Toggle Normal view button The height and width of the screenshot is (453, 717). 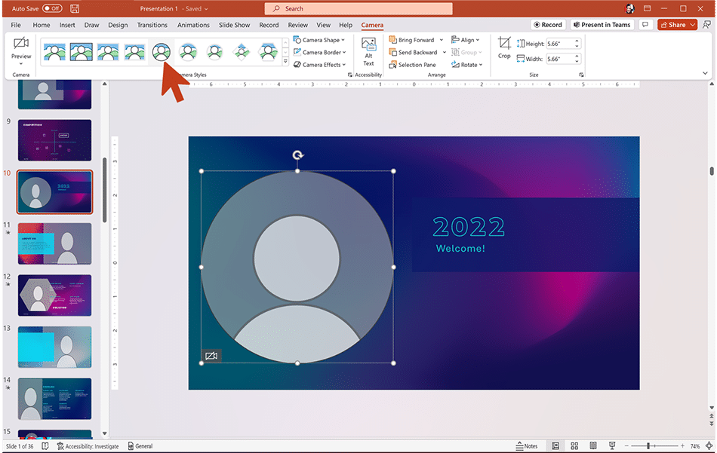pos(555,445)
